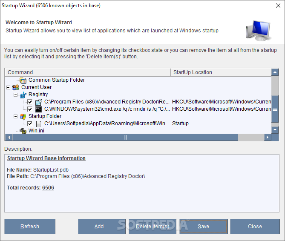Click the Startup Folder Windows flag icon
The height and width of the screenshot is (241, 285).
click(23, 116)
